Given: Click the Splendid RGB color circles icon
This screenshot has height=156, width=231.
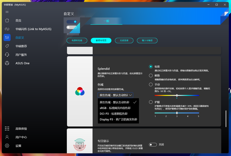Looking at the screenshot, I should point(80,91).
